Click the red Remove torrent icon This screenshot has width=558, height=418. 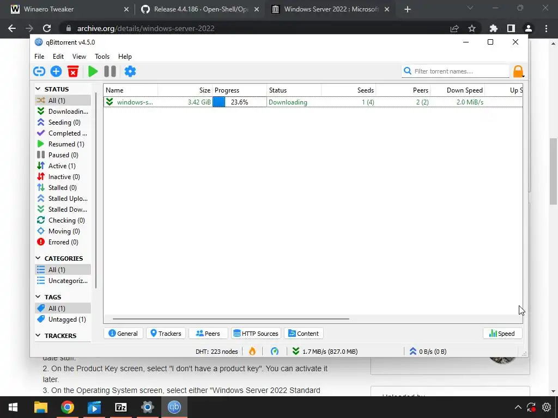73,71
